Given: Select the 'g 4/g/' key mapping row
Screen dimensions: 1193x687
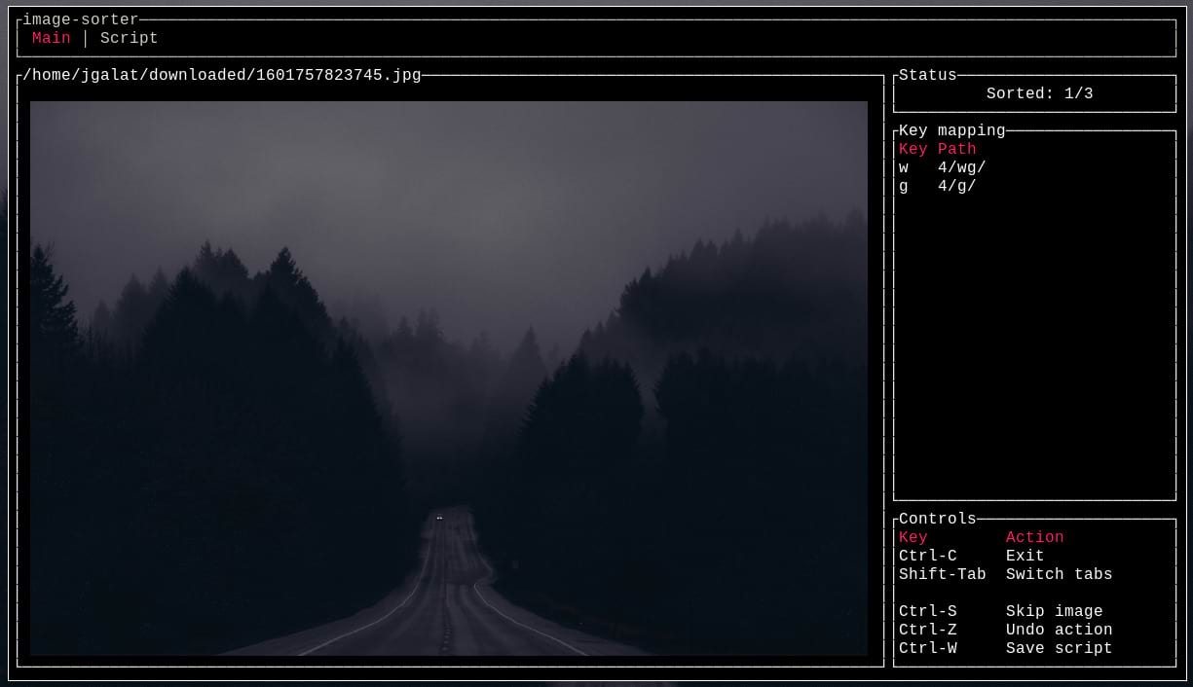Looking at the screenshot, I should 1035,186.
